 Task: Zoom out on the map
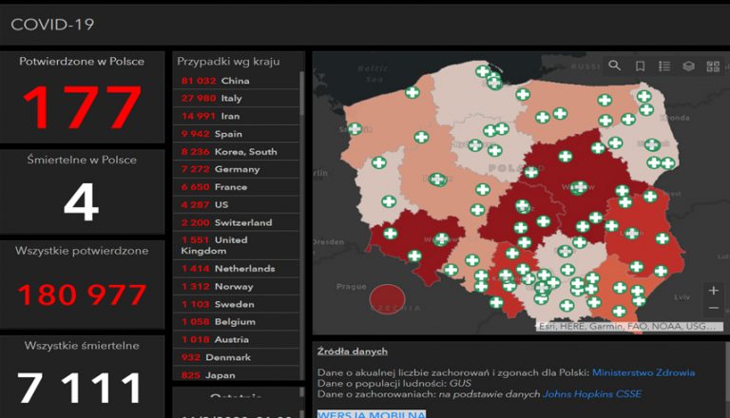coord(713,308)
